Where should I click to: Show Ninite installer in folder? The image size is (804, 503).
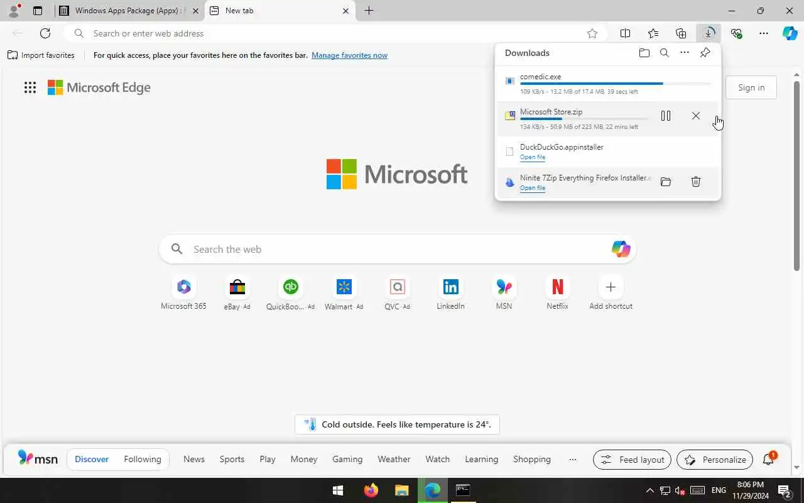[666, 182]
